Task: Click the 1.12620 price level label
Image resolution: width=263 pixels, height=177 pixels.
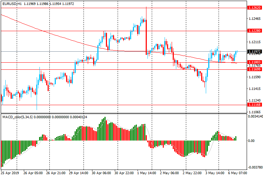Action: coord(254,8)
